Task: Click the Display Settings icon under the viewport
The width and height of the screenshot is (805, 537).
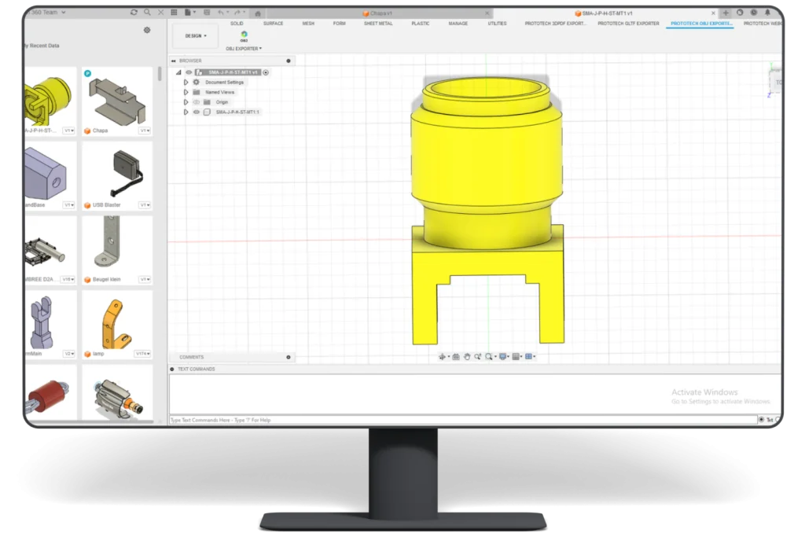Action: point(503,356)
